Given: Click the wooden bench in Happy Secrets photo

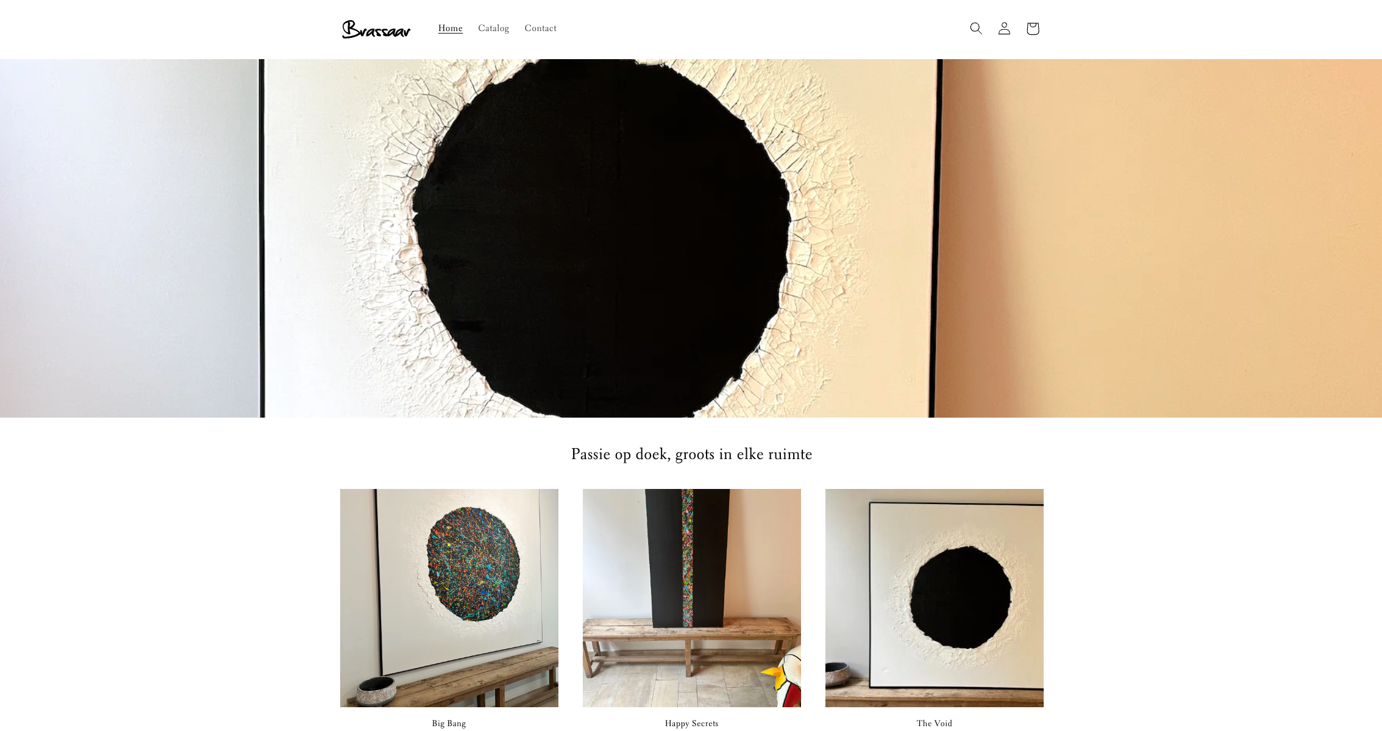Looking at the screenshot, I should coord(690,646).
